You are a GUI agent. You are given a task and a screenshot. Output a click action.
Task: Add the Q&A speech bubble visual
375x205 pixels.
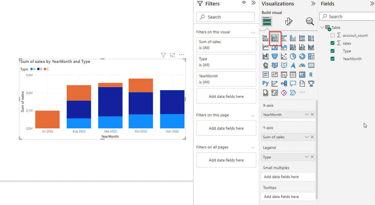(x=293, y=84)
